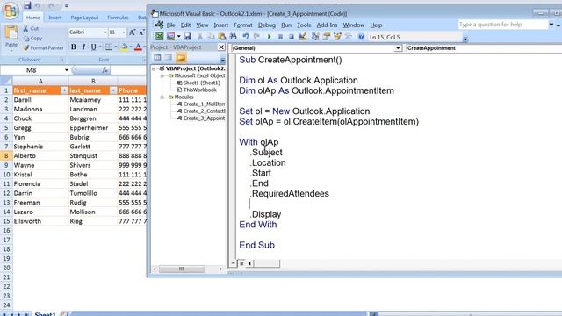Click the Office button in Excel
The height and width of the screenshot is (316, 562).
point(11,11)
